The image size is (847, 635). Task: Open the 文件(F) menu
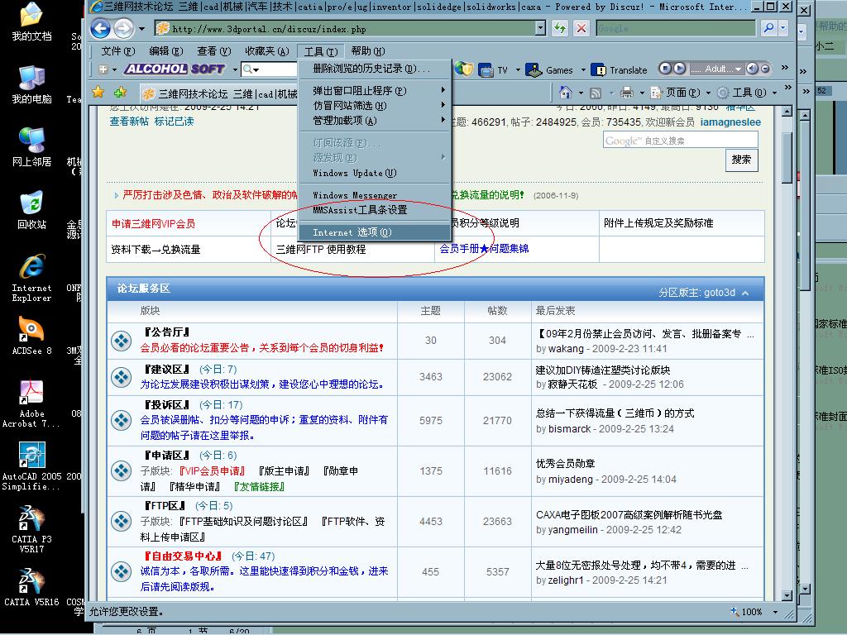pyautogui.click(x=117, y=51)
